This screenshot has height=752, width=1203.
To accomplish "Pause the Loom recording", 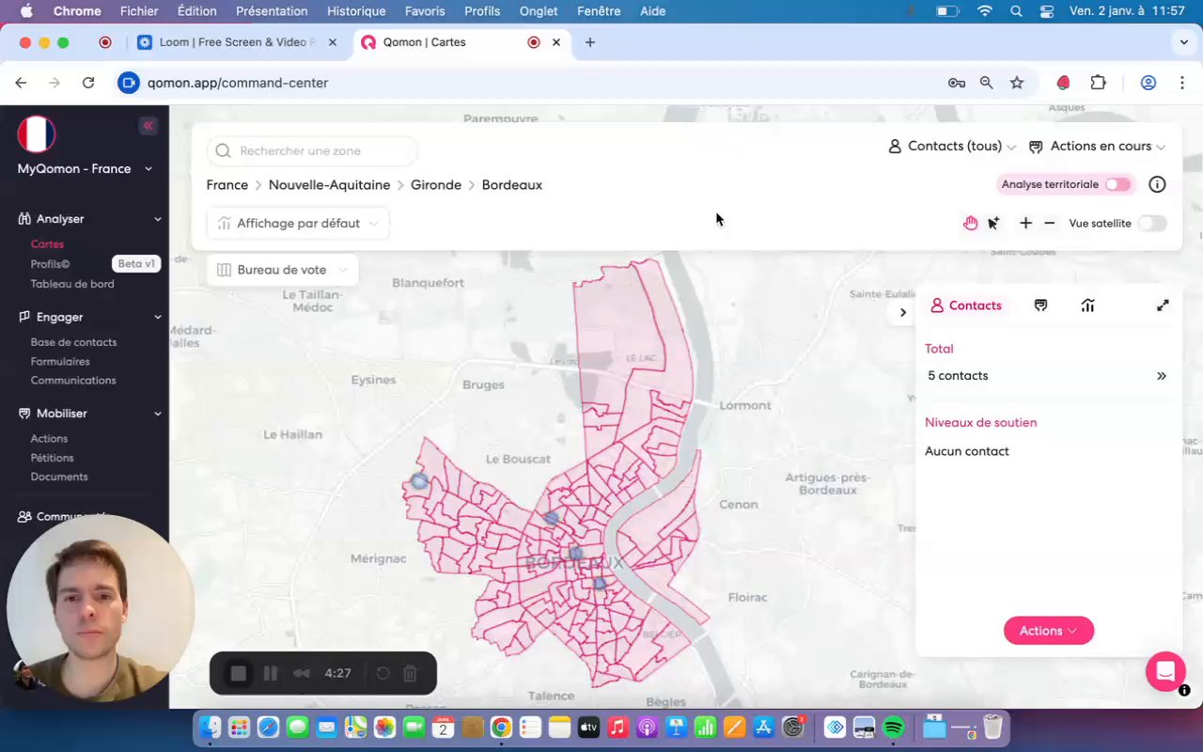I will pos(271,673).
